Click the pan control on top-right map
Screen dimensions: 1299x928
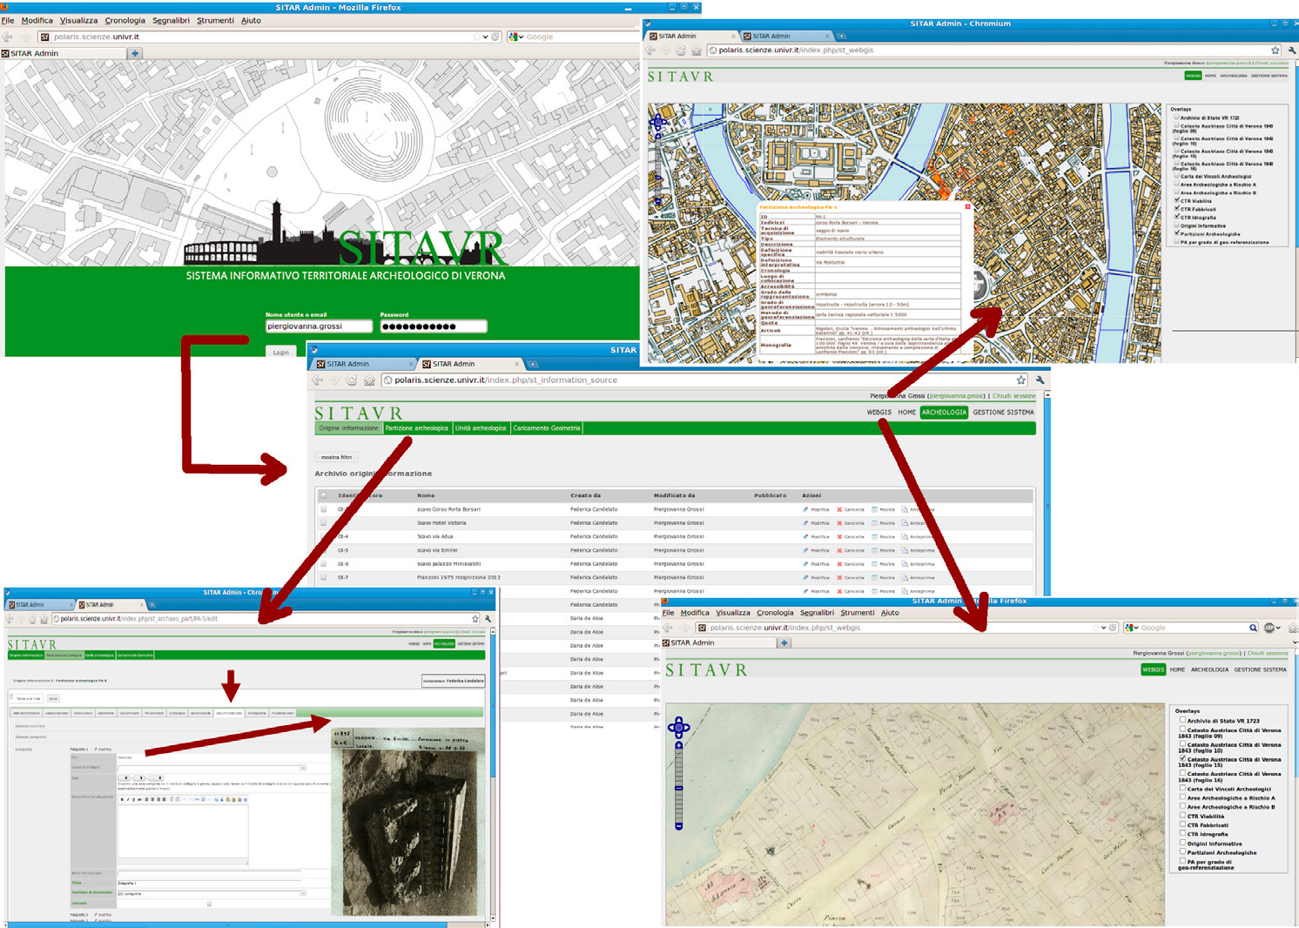658,124
